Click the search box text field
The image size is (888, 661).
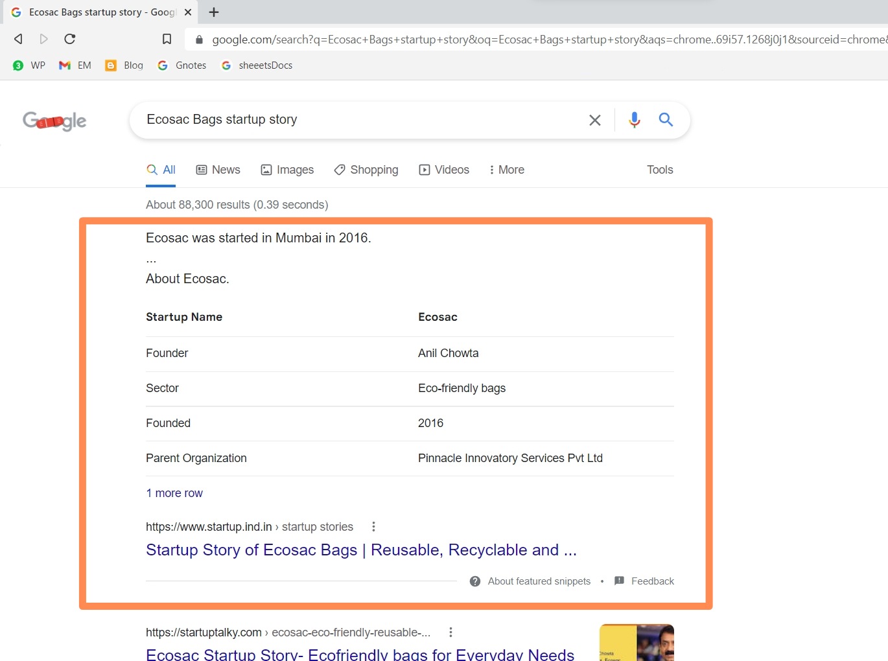pyautogui.click(x=363, y=119)
